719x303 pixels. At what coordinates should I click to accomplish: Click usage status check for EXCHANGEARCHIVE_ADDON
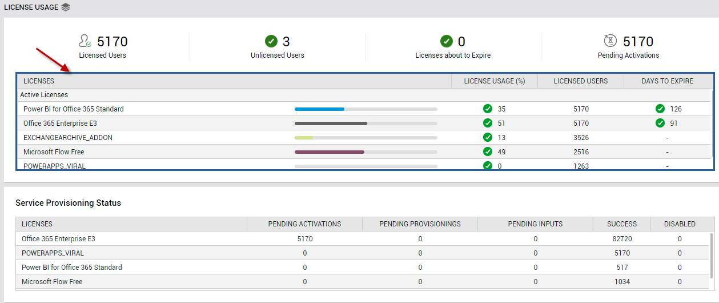[488, 137]
